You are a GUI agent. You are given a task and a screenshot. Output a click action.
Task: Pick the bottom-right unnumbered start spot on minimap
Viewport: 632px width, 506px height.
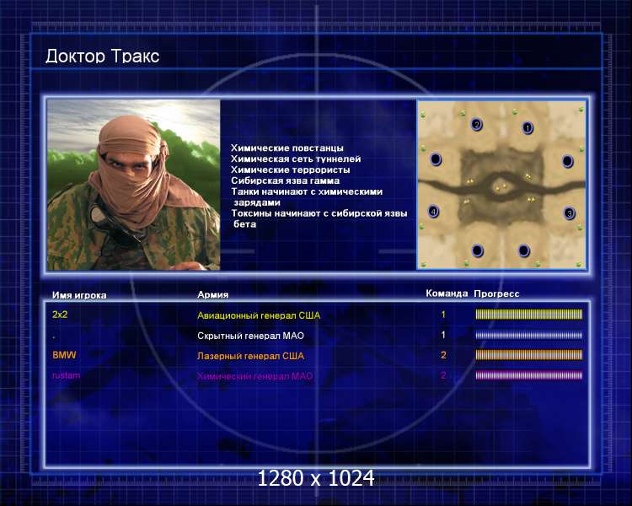(x=523, y=250)
